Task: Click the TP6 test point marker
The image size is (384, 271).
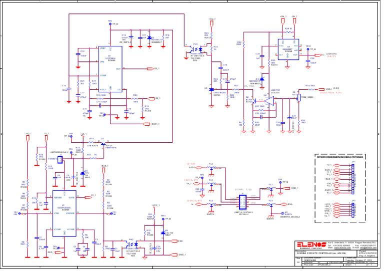Action: [110, 24]
